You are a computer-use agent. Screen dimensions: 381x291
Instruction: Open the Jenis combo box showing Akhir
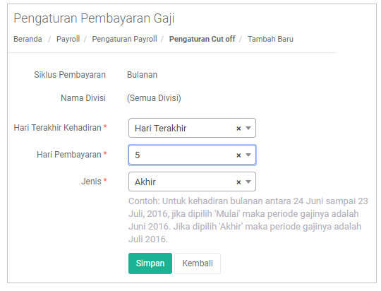click(192, 182)
